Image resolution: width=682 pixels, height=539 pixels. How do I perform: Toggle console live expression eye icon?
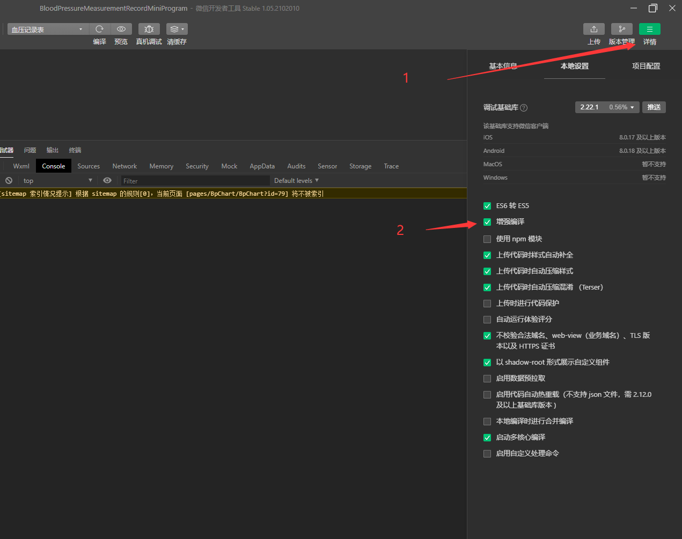tap(107, 181)
